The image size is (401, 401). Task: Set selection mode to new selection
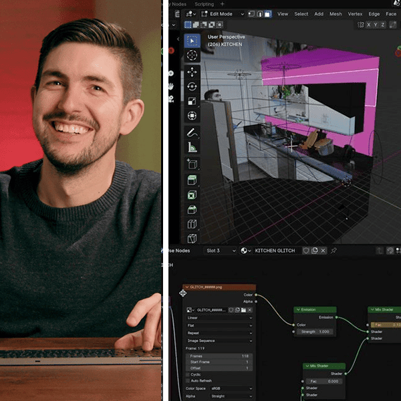pyautogui.click(x=188, y=25)
